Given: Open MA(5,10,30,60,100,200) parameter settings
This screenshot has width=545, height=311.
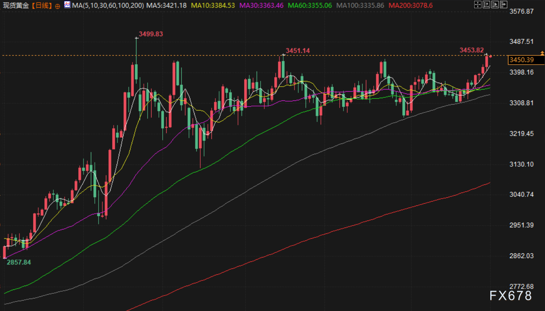Looking at the screenshot, I should pyautogui.click(x=108, y=5).
